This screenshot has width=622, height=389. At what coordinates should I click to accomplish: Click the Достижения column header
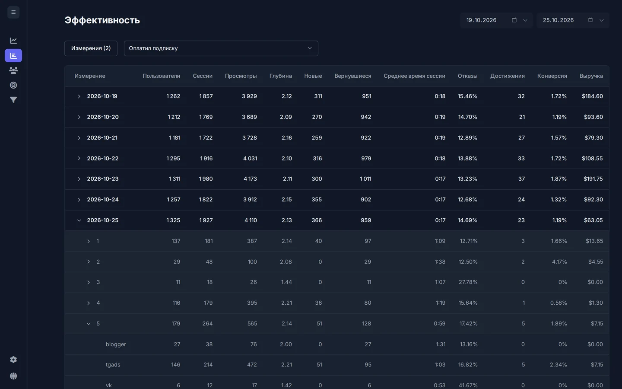click(x=508, y=76)
